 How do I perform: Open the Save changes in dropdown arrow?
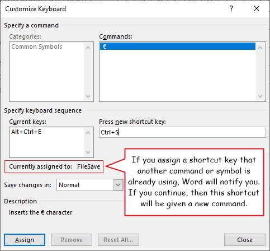(118, 185)
